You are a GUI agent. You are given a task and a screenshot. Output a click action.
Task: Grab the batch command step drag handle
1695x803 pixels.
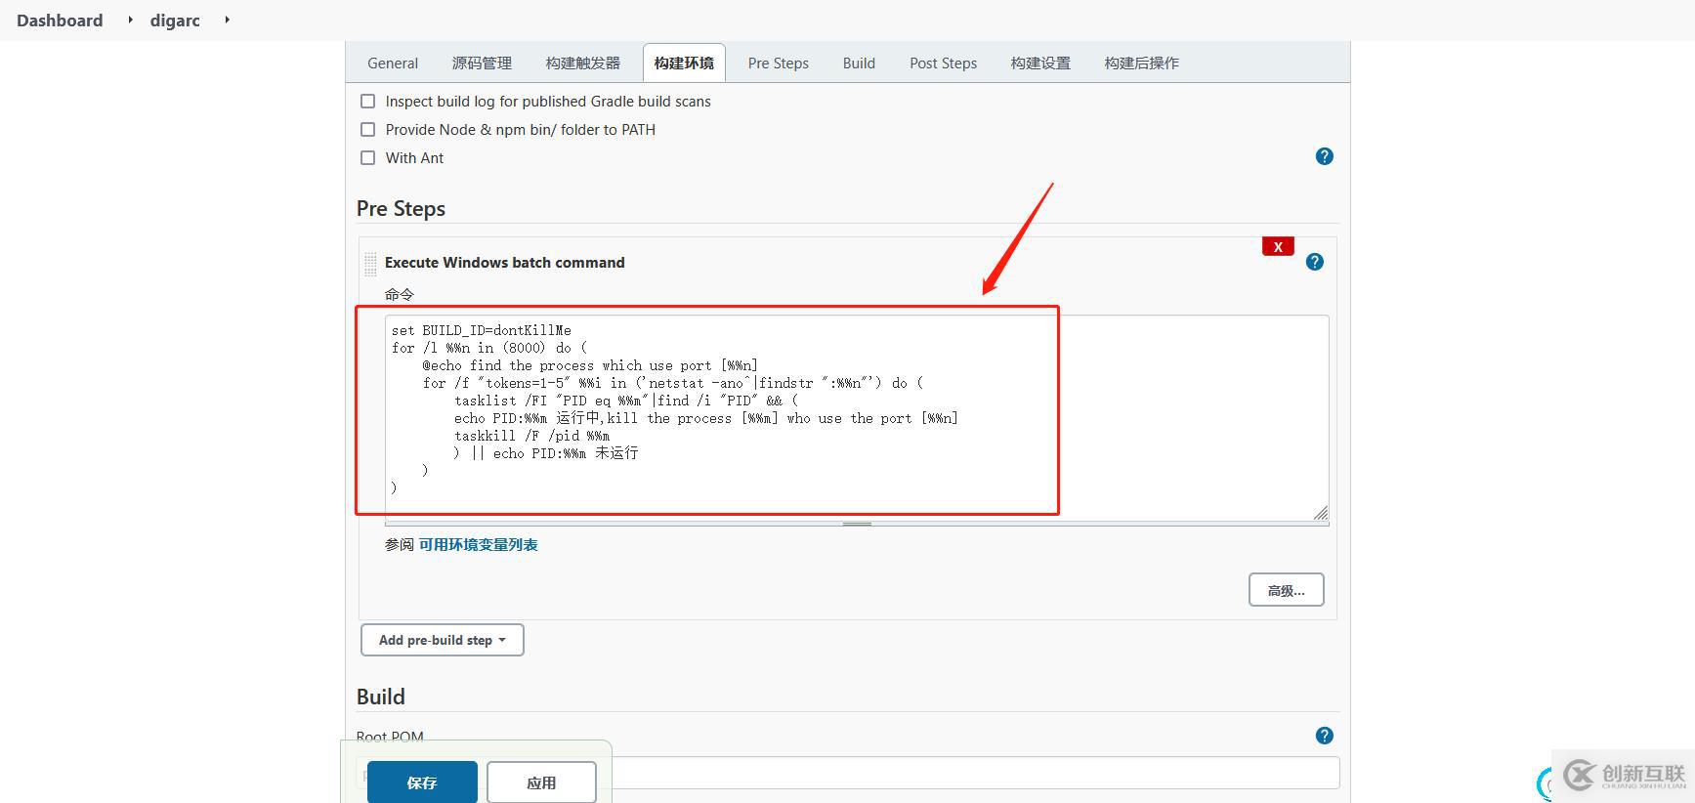370,263
